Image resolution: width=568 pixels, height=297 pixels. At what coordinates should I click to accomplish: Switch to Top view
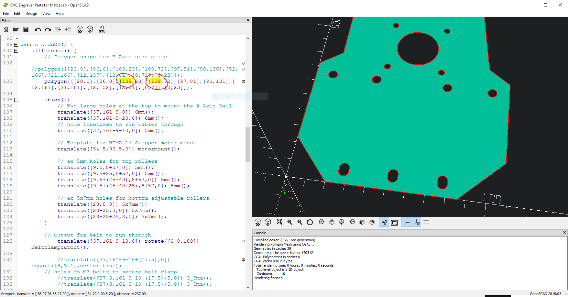[332, 222]
